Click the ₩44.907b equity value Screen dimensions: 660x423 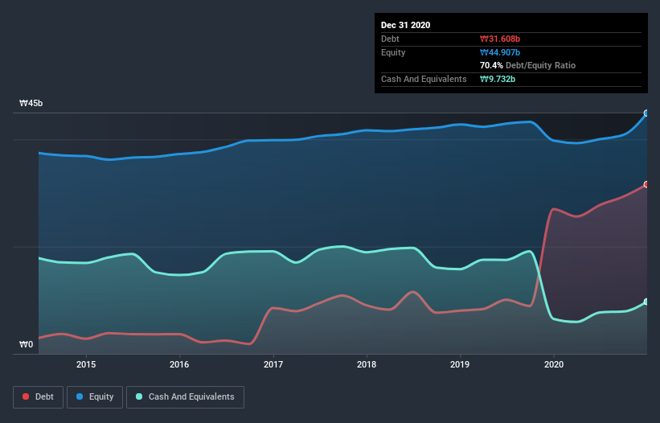click(x=500, y=52)
